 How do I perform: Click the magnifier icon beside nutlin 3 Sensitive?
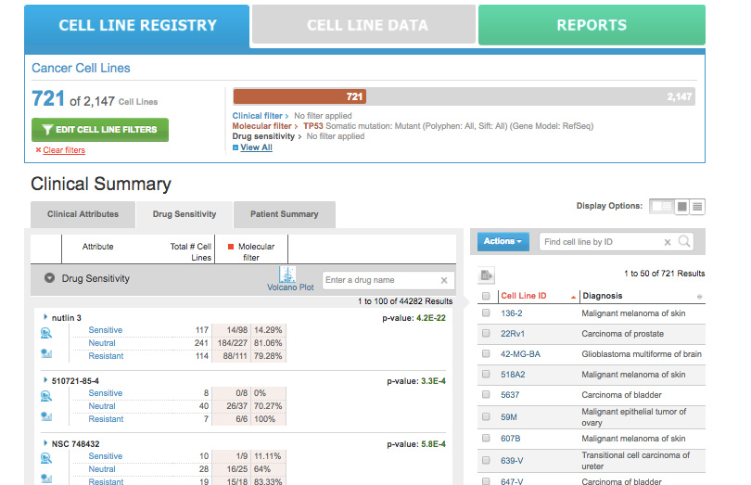pyautogui.click(x=45, y=331)
